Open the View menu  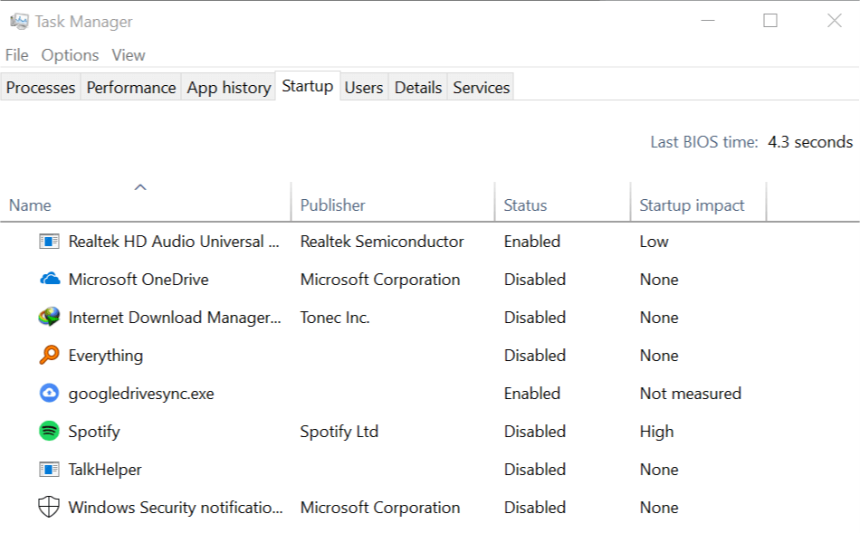(129, 55)
